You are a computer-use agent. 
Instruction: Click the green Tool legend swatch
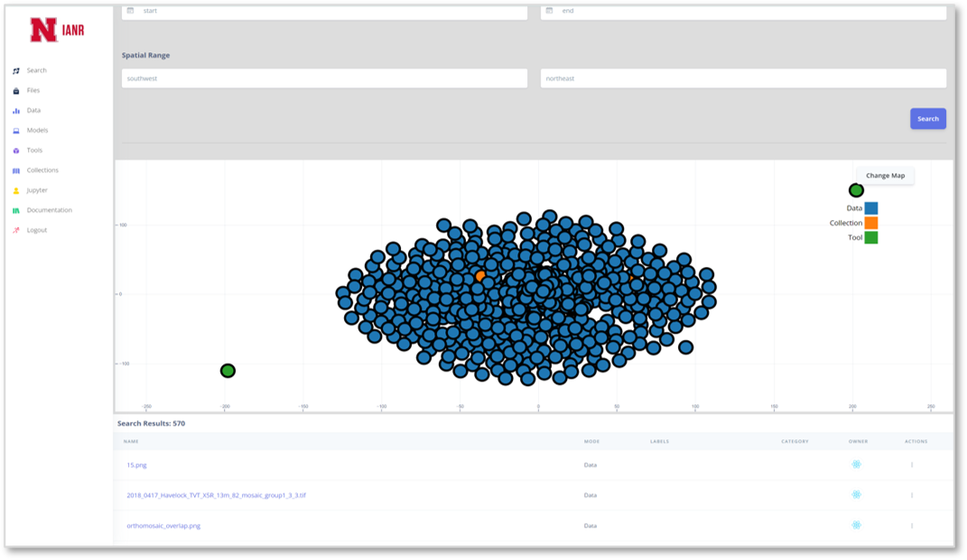pyautogui.click(x=870, y=238)
